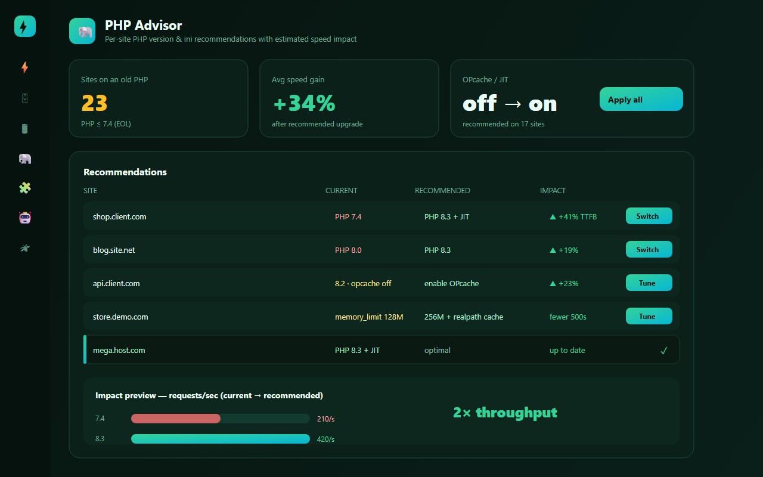
Task: Tune settings for api.client.com
Action: pos(649,283)
